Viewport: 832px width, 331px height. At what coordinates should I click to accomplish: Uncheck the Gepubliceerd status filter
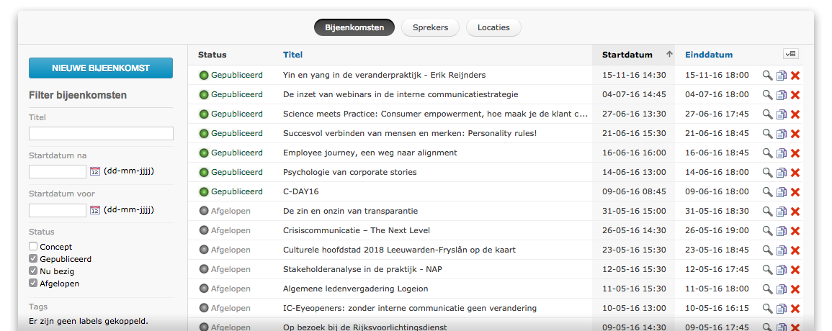tap(33, 259)
